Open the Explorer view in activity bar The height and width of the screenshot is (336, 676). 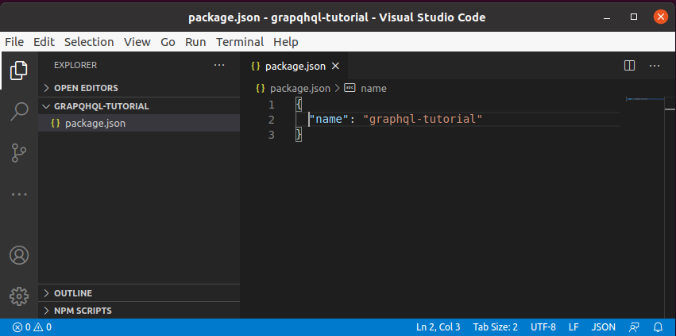pos(18,71)
